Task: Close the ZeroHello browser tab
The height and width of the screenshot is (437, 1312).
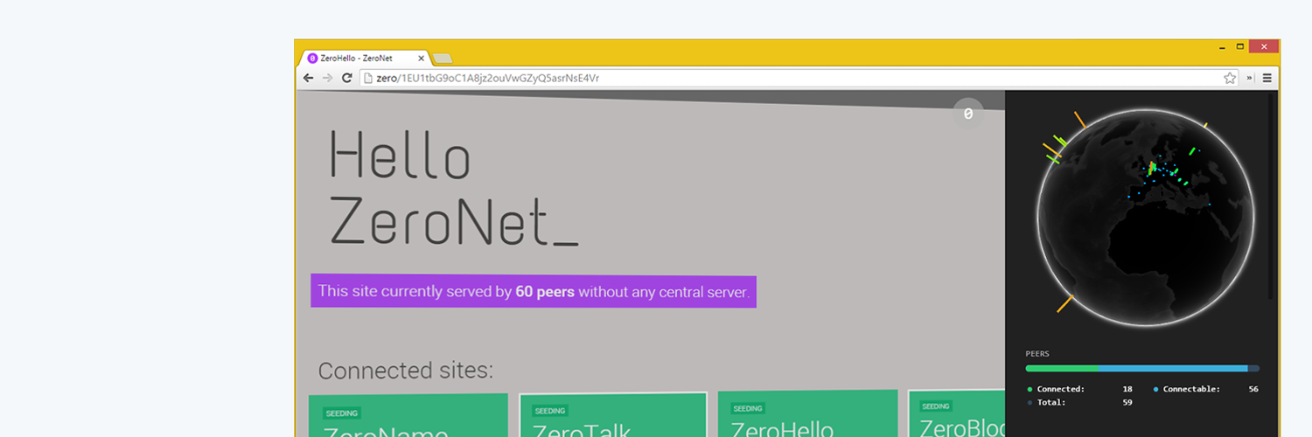Action: pos(421,59)
